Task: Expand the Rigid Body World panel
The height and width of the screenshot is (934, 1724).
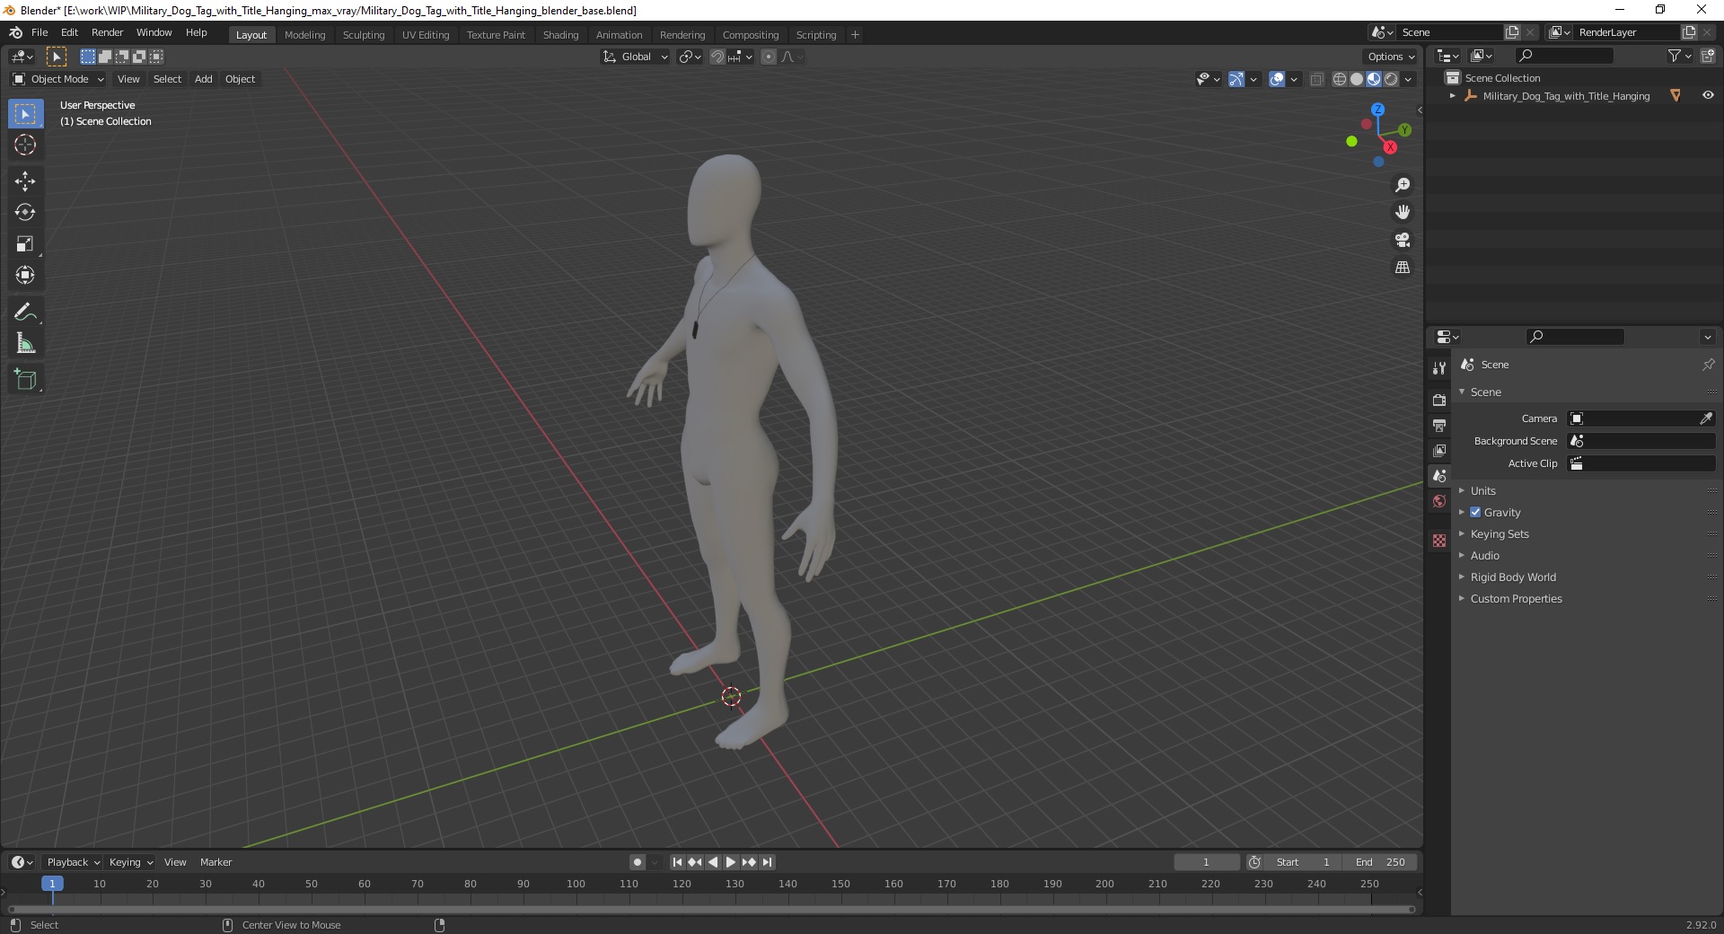Action: point(1513,577)
